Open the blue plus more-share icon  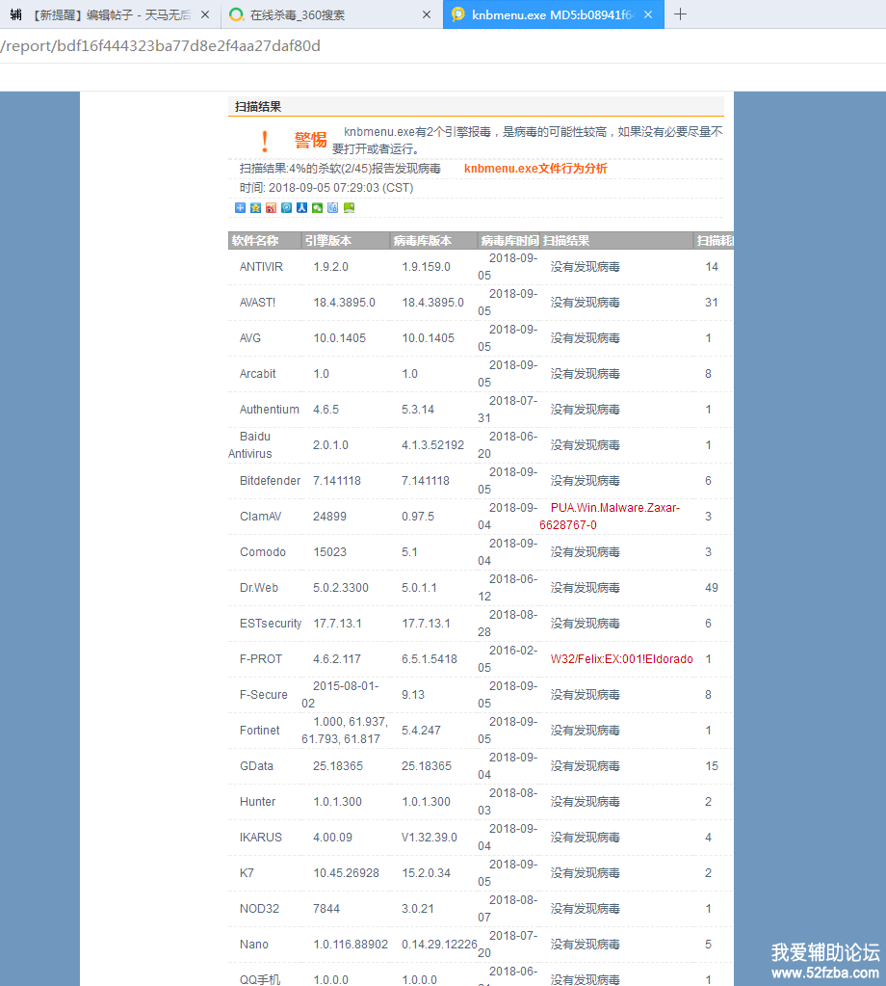(240, 207)
